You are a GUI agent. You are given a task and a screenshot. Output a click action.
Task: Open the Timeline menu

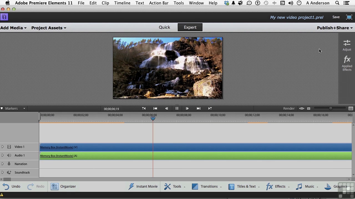point(122,3)
